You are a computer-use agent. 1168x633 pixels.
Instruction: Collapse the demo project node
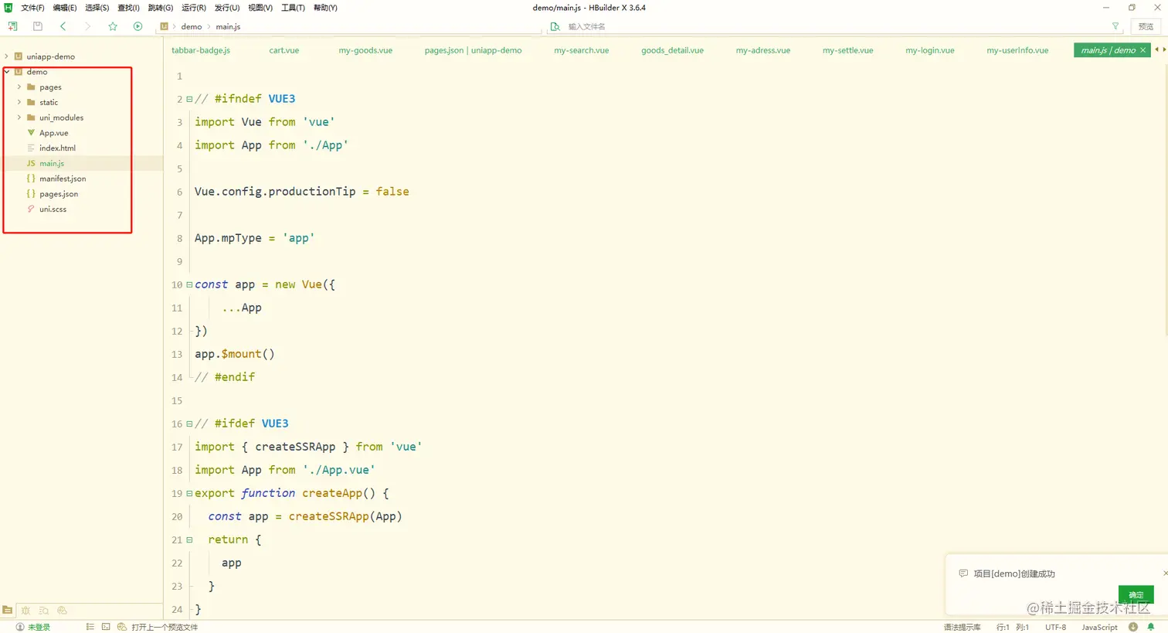click(x=7, y=72)
